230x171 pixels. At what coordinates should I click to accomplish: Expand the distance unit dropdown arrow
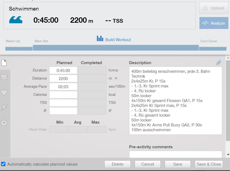[116, 78]
